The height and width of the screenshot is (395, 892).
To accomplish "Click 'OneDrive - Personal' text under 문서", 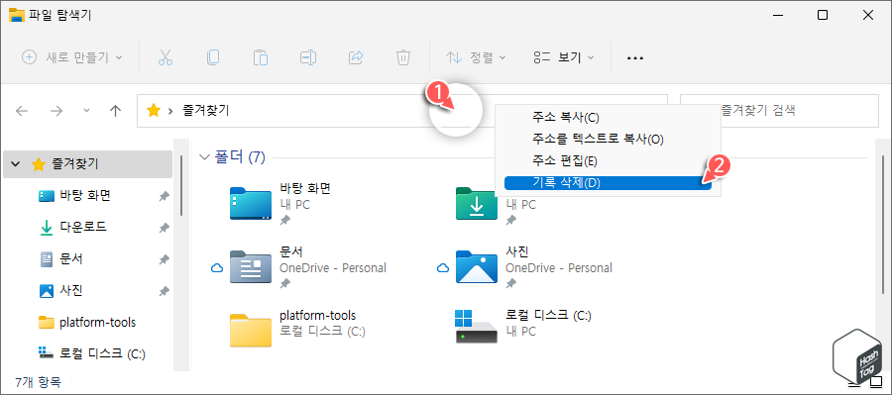I will [333, 267].
